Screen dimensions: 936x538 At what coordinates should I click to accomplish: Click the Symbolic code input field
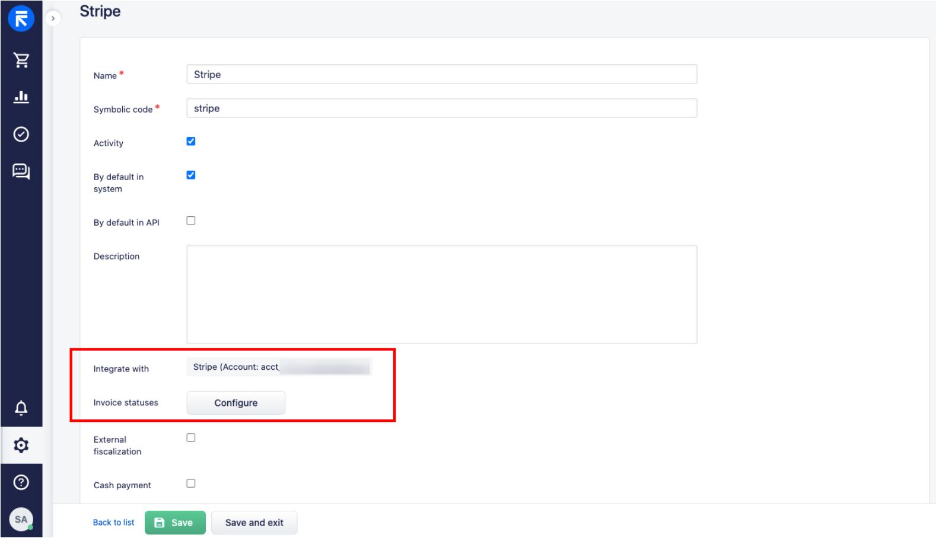(442, 108)
